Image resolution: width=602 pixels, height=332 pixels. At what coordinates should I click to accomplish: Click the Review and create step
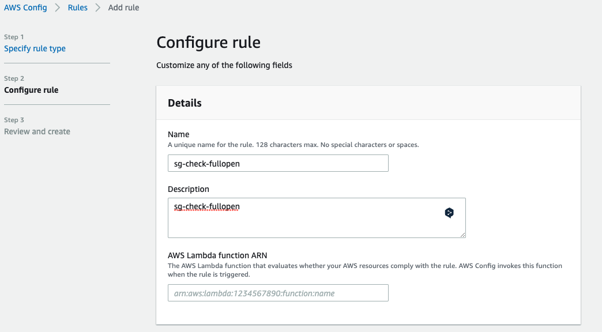(x=37, y=131)
